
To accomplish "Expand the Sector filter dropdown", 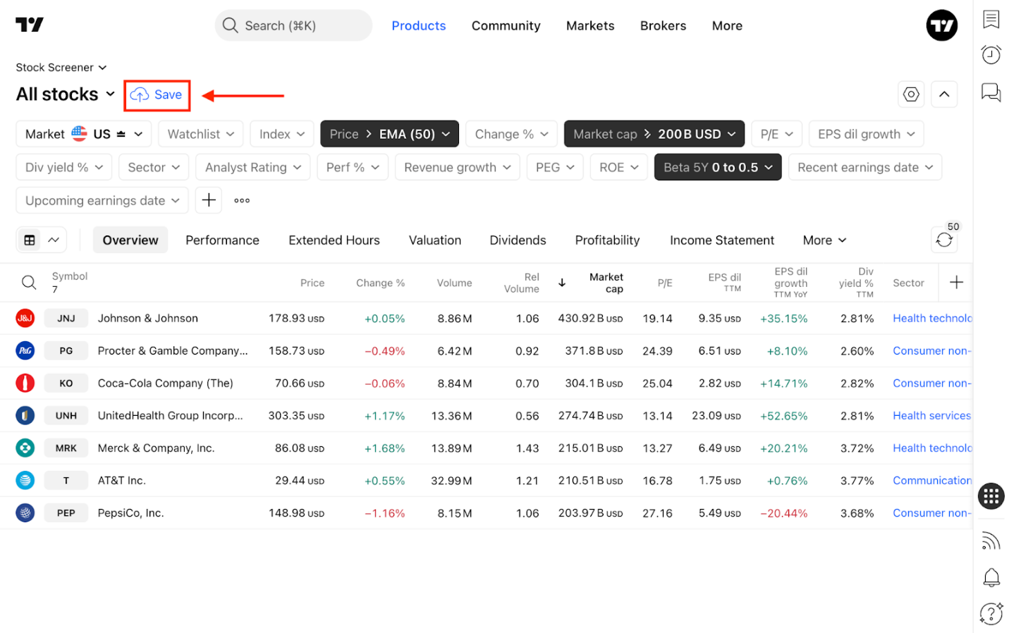I will pyautogui.click(x=154, y=167).
